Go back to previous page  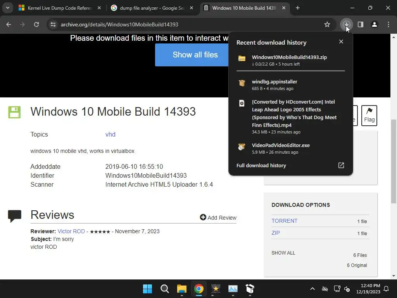(9, 24)
